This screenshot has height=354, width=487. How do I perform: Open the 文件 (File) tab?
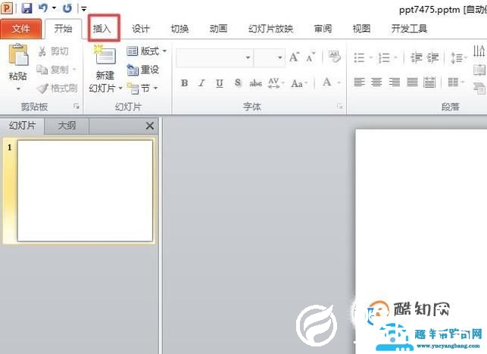[20, 29]
